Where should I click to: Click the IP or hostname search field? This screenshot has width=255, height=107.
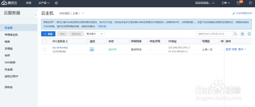point(214,34)
